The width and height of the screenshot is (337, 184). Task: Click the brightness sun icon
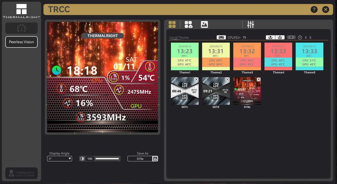[x=82, y=159]
